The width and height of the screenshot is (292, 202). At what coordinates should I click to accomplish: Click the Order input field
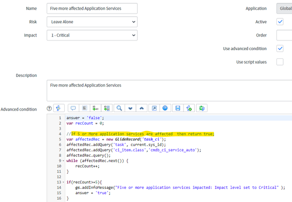tap(284, 35)
